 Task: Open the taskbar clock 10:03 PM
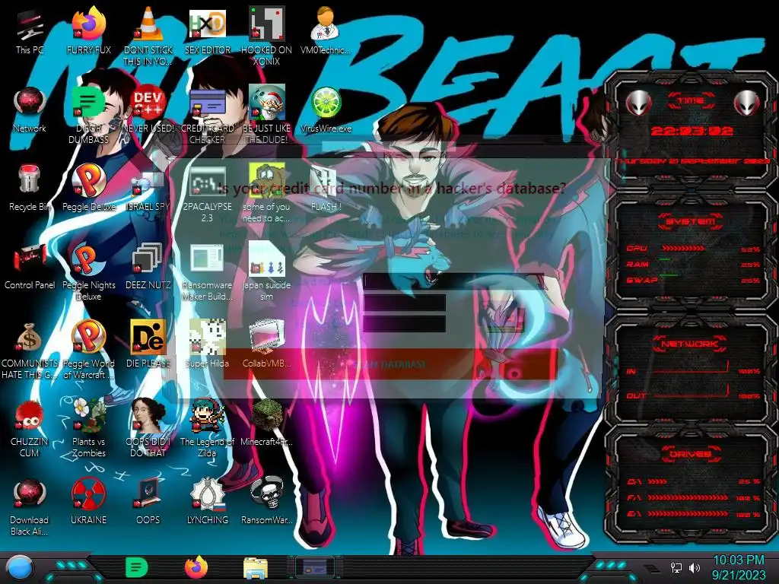(739, 567)
